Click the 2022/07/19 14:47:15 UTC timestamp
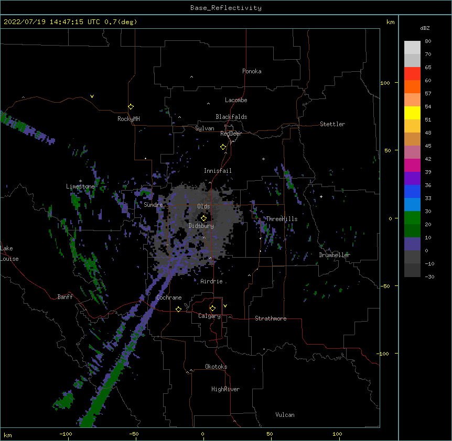The width and height of the screenshot is (452, 441). point(51,22)
